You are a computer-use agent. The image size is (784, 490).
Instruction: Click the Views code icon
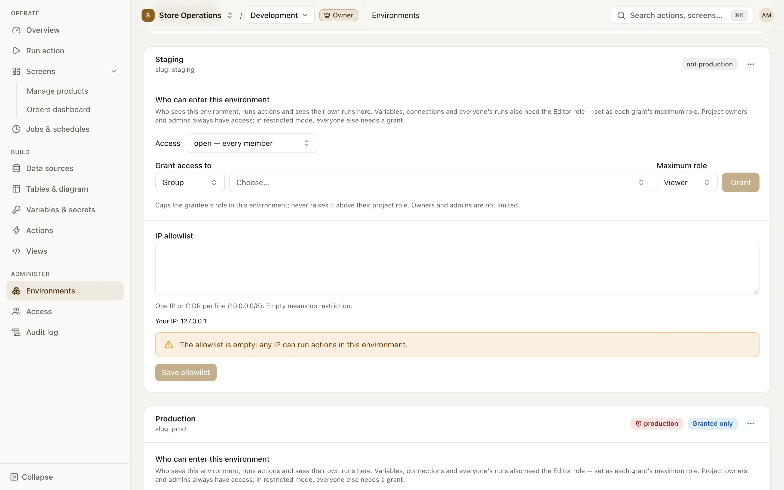pos(16,251)
